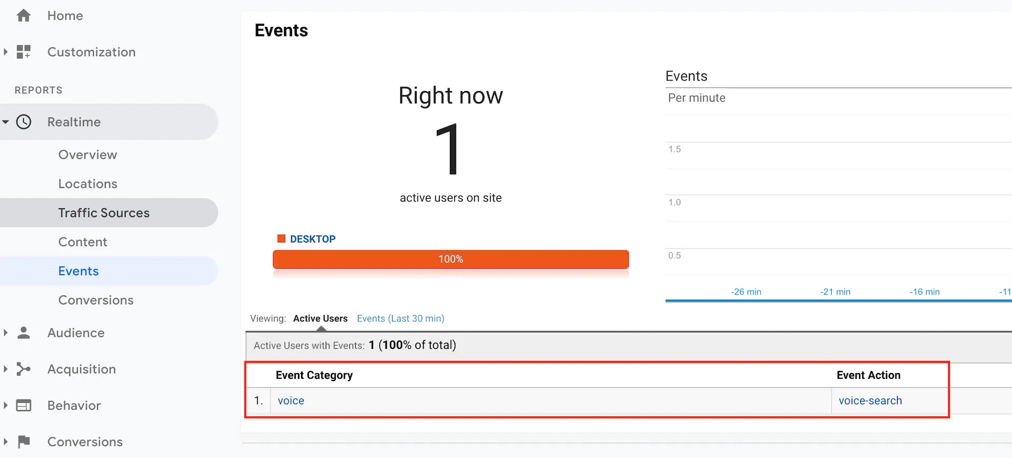Expand the Customization section arrow
Image resolution: width=1012 pixels, height=458 pixels.
pos(6,52)
